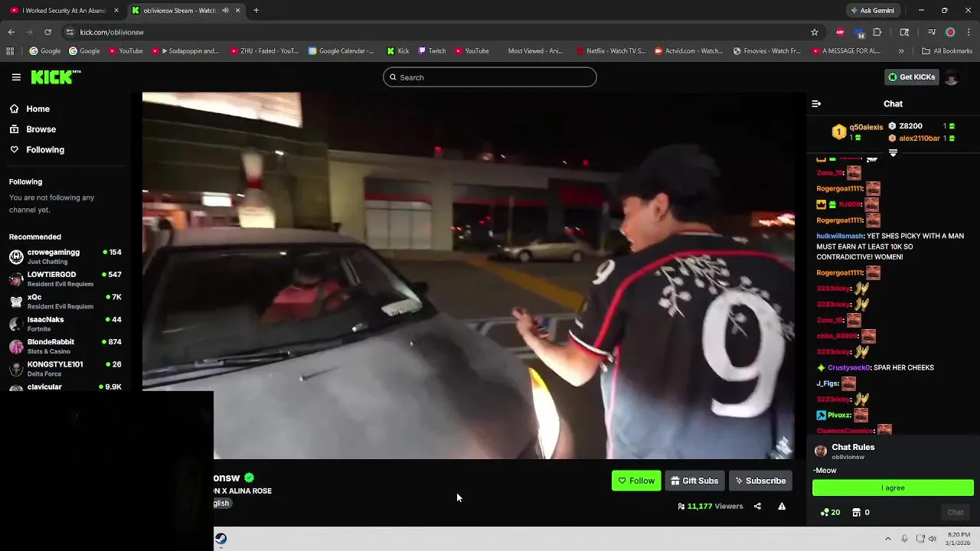Open the Kick hamburger sidebar menu
Viewport: 980px width, 551px height.
pos(16,77)
